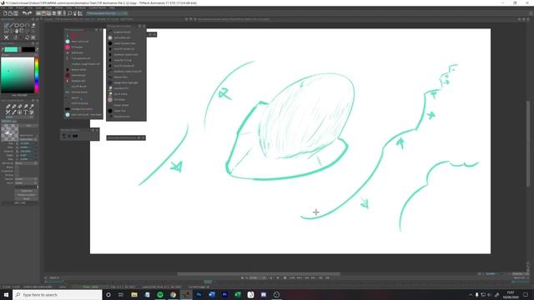Open the Smoothing dropdown in tool options
Screen dimensions: 534x300
click(26, 163)
